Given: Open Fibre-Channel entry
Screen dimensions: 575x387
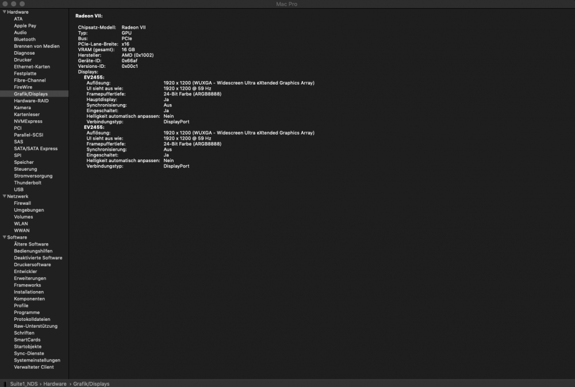Looking at the screenshot, I should [30, 81].
